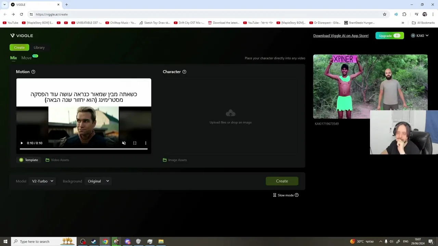Switch to the Library tab
Image resolution: width=438 pixels, height=246 pixels.
coord(39,47)
